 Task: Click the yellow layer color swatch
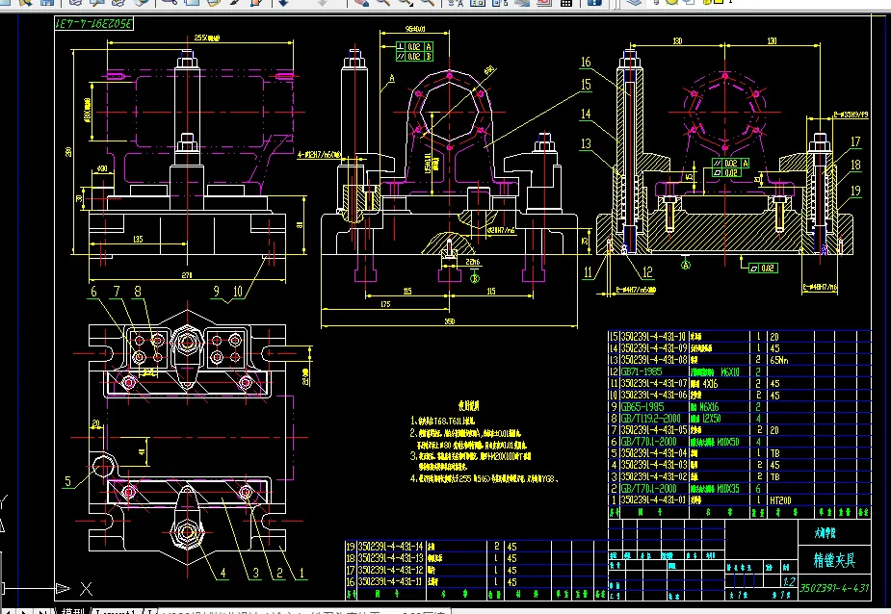719,3
